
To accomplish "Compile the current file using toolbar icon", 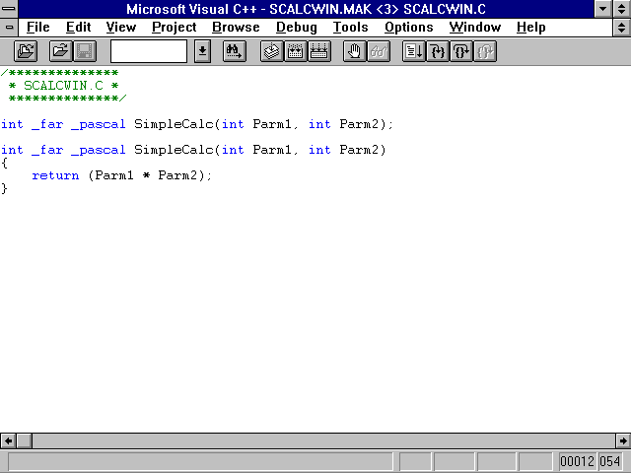I will (271, 51).
